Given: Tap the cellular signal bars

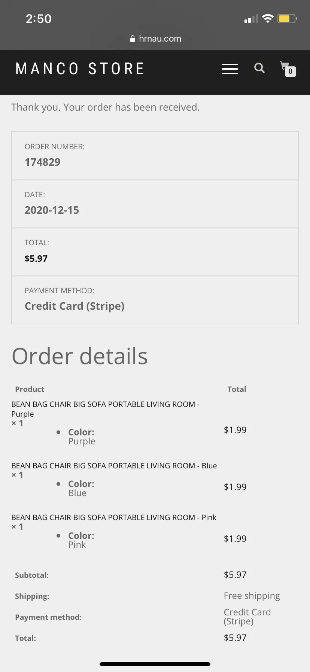Looking at the screenshot, I should click(x=251, y=19).
